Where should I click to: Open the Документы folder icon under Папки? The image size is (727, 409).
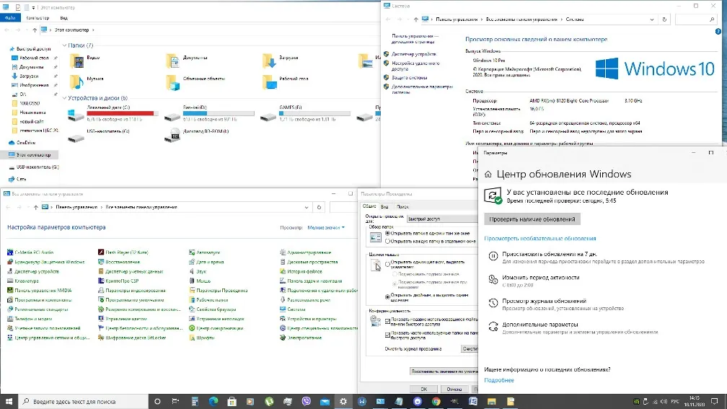point(172,61)
